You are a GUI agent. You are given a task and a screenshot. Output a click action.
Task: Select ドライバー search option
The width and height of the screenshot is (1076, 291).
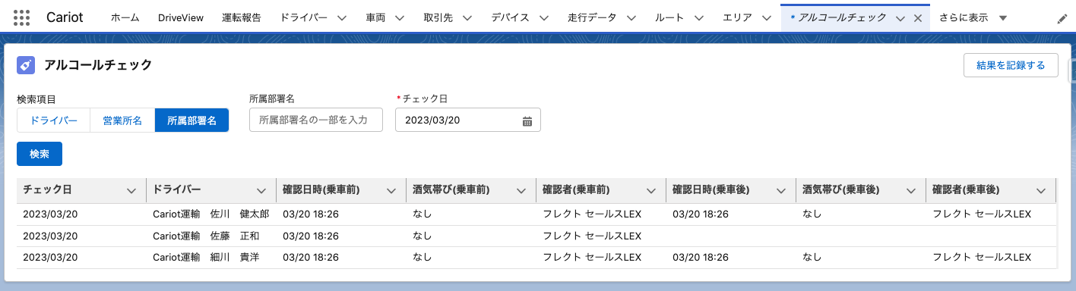pyautogui.click(x=54, y=120)
